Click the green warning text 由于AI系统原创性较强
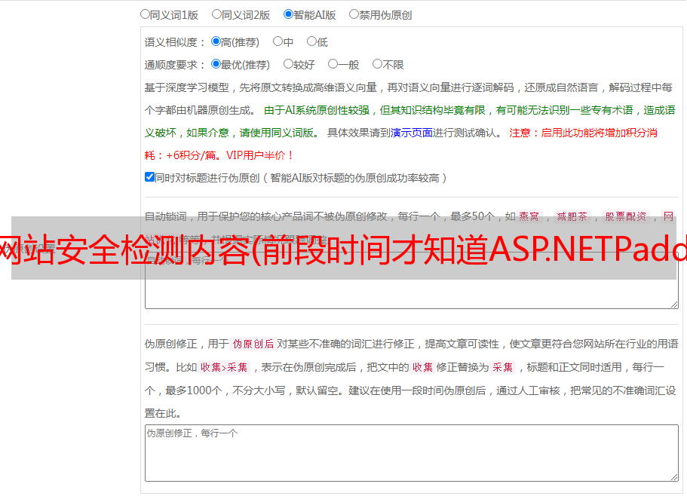Viewport: 687px width, 496px height. pyautogui.click(x=316, y=110)
